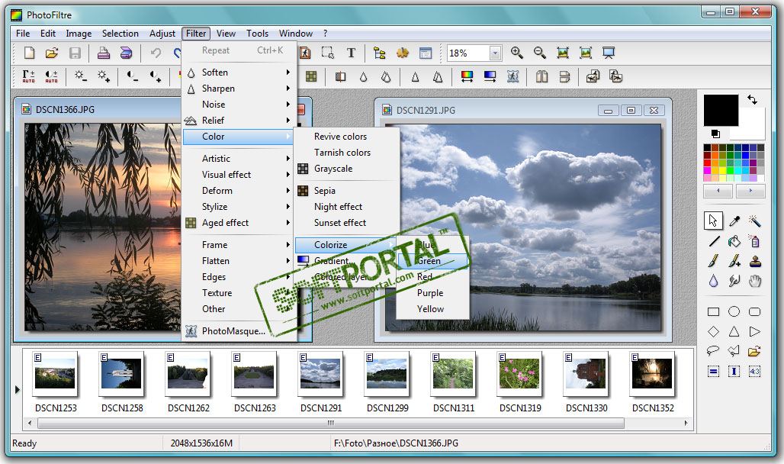
Task: Open the Selection menu
Action: [x=120, y=34]
